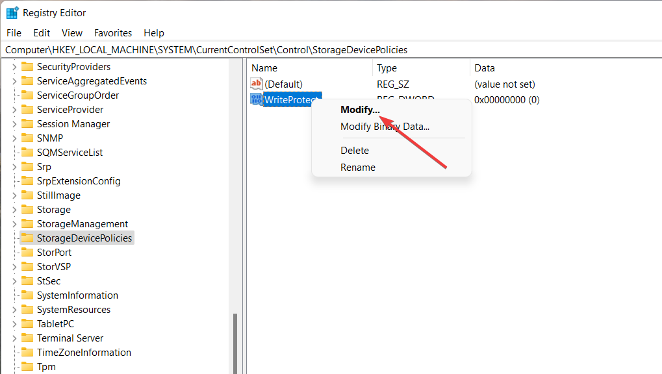The height and width of the screenshot is (374, 662).
Task: Expand the StorageManagement key
Action: [x=14, y=224]
